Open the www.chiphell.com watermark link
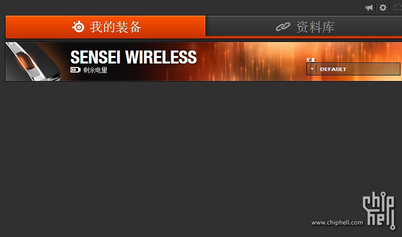This screenshot has height=237, width=402. tap(337, 222)
